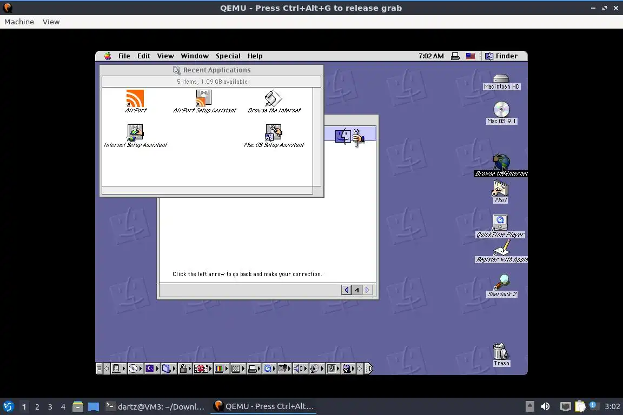The image size is (623, 415).
Task: Click the Web Sharing control strip module
Action: (x=347, y=369)
